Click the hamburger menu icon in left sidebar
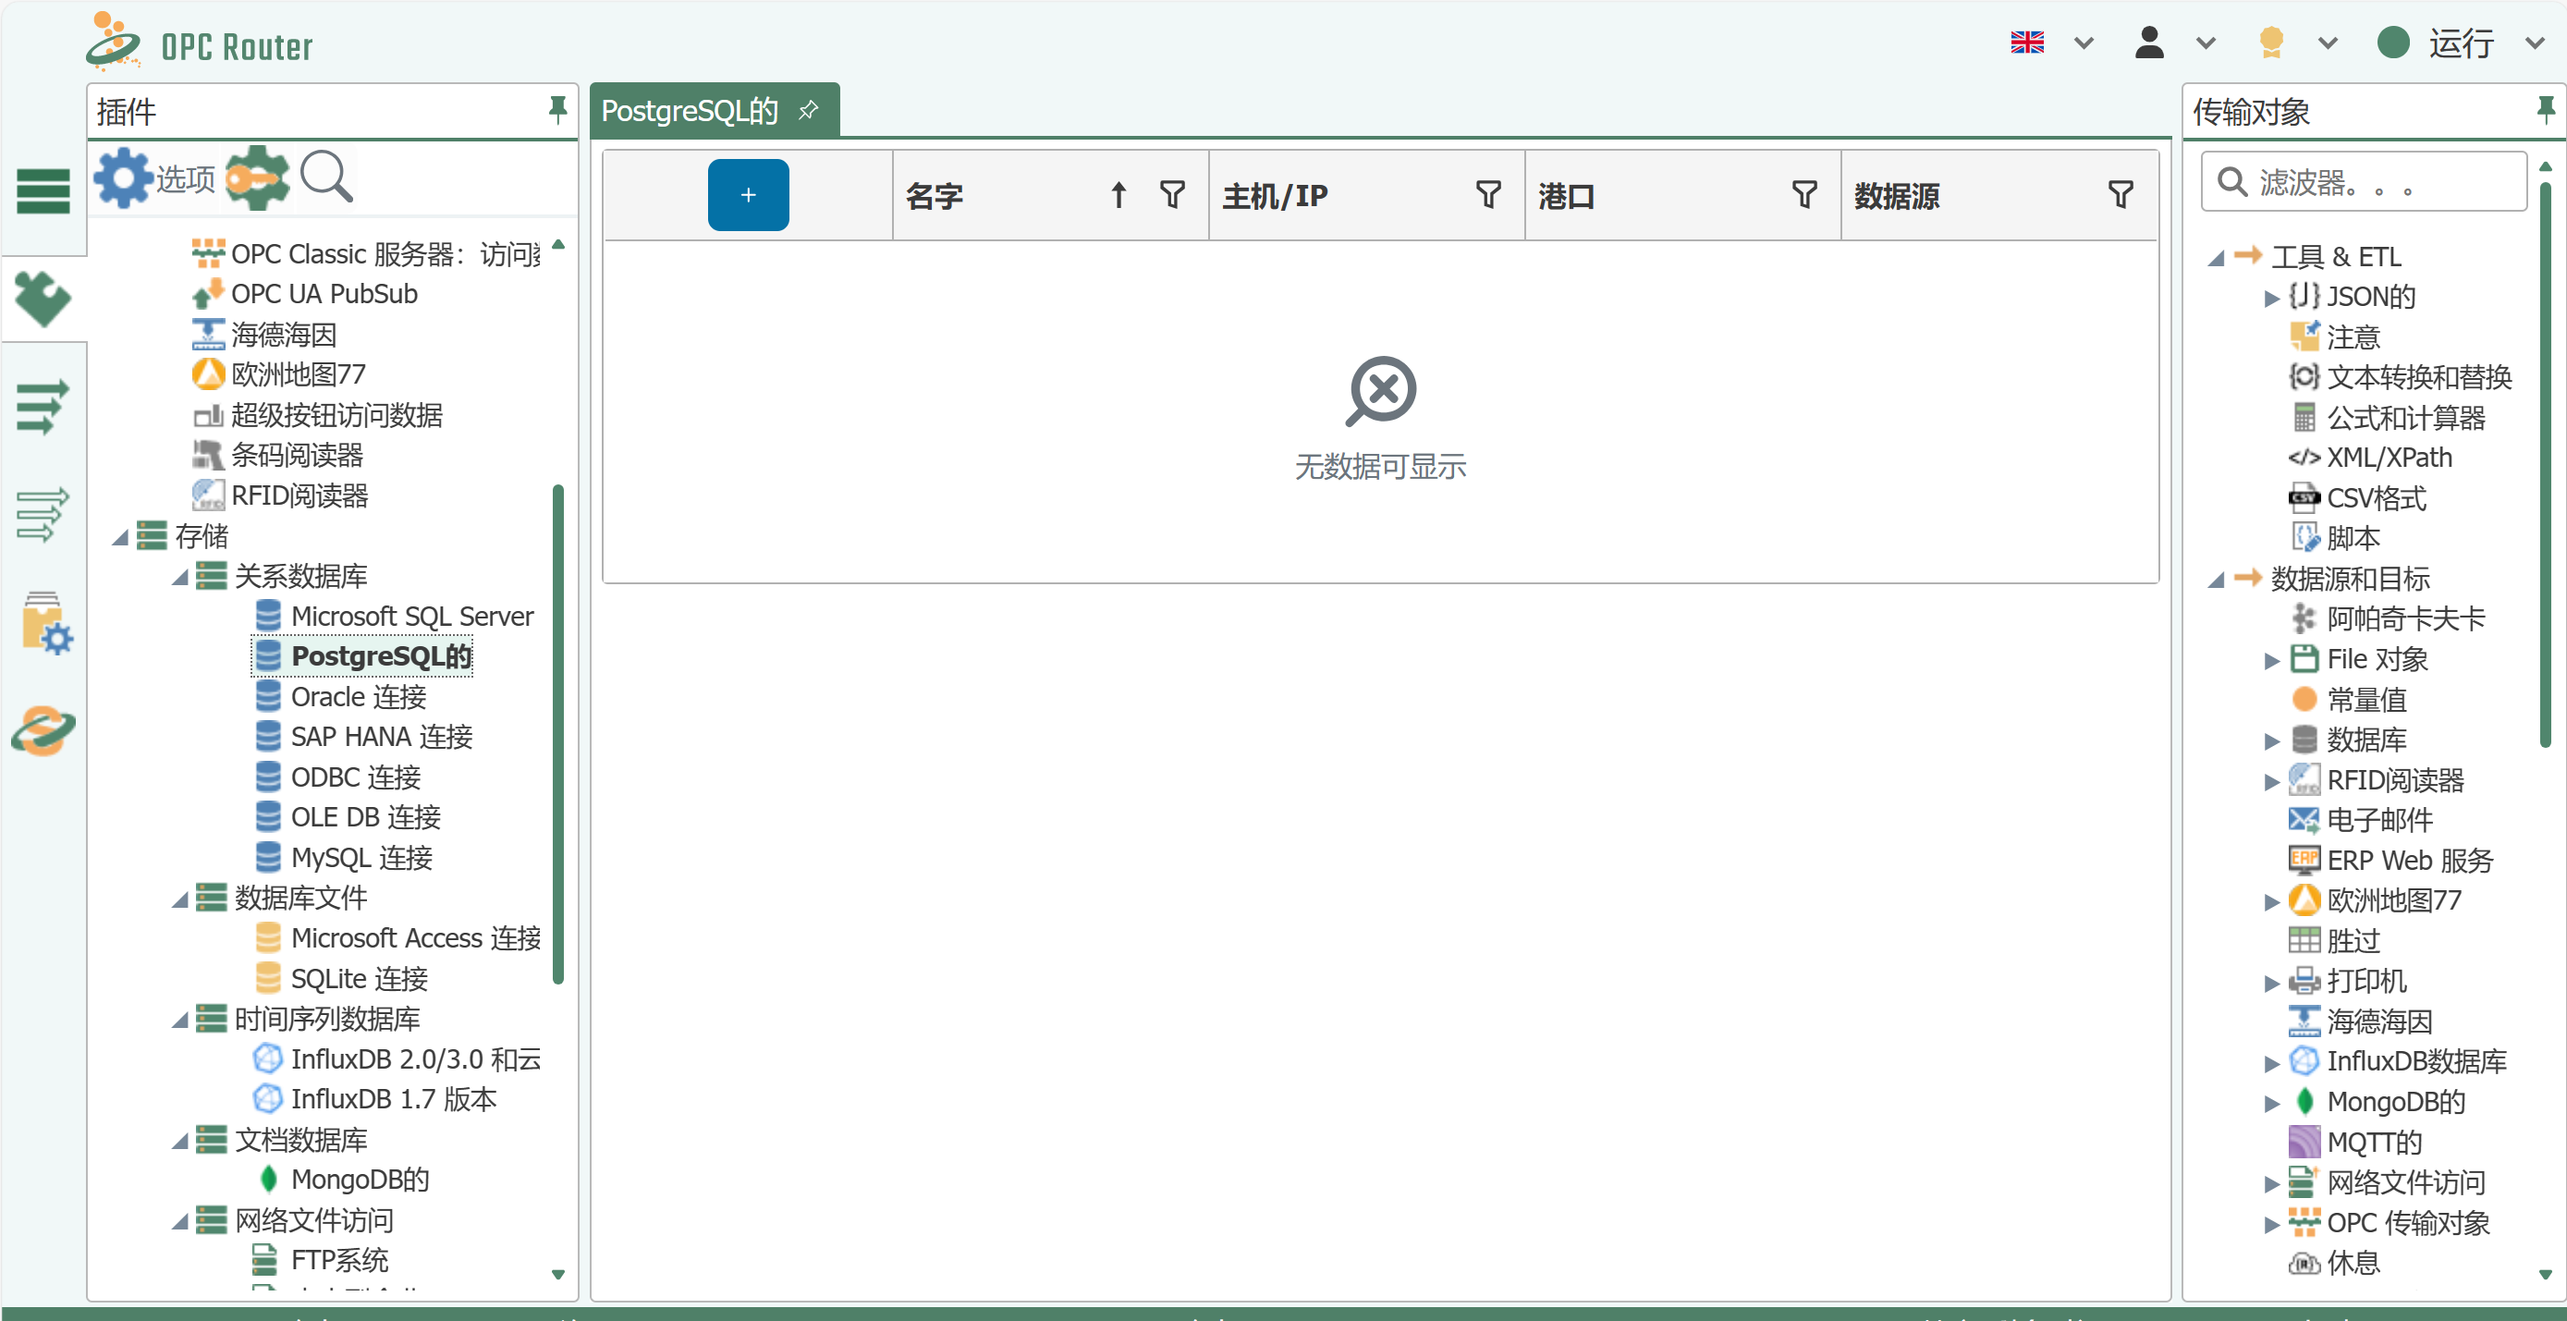This screenshot has width=2567, height=1321. [x=43, y=190]
